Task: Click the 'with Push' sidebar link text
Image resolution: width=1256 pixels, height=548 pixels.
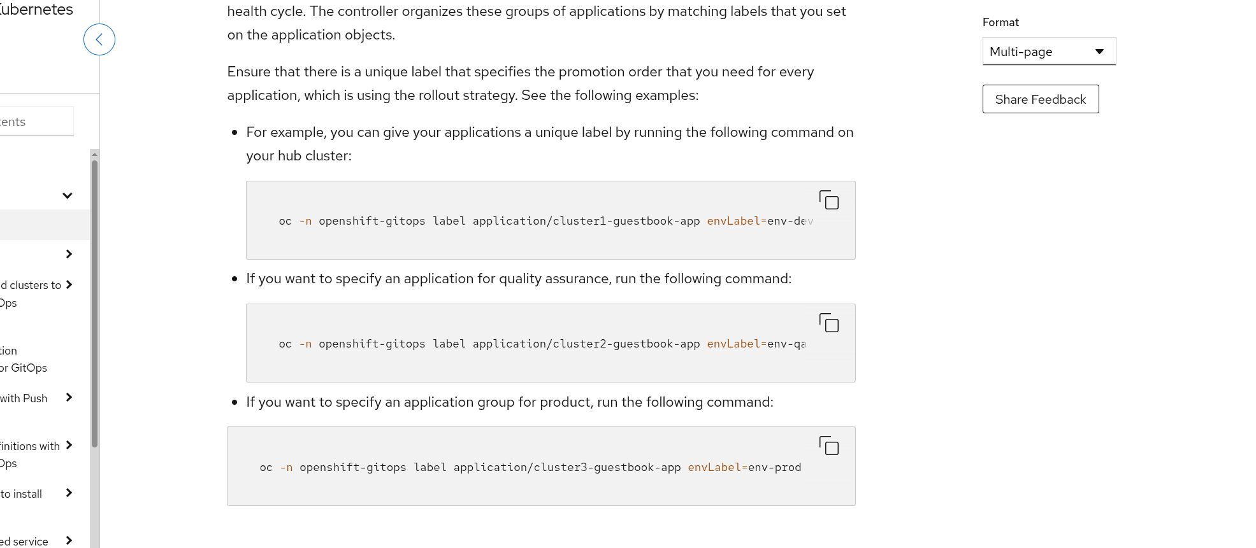Action: tap(24, 398)
